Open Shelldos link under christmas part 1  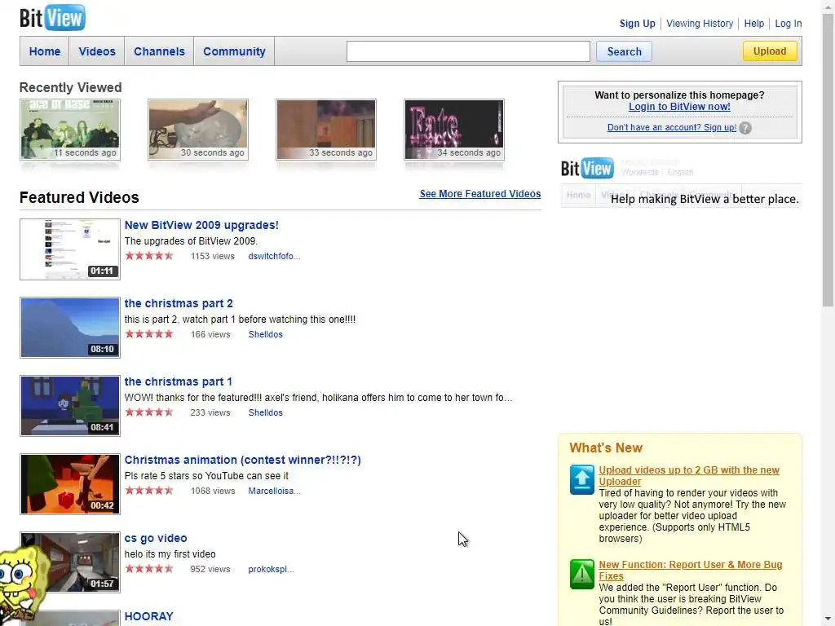(x=265, y=412)
